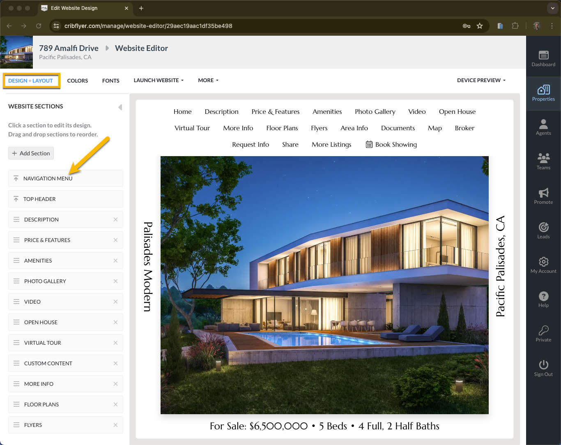Remove the Custom Content section
The image size is (561, 445).
pyautogui.click(x=115, y=363)
